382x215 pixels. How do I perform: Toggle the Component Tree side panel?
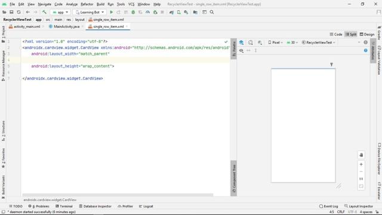[x=233, y=178]
